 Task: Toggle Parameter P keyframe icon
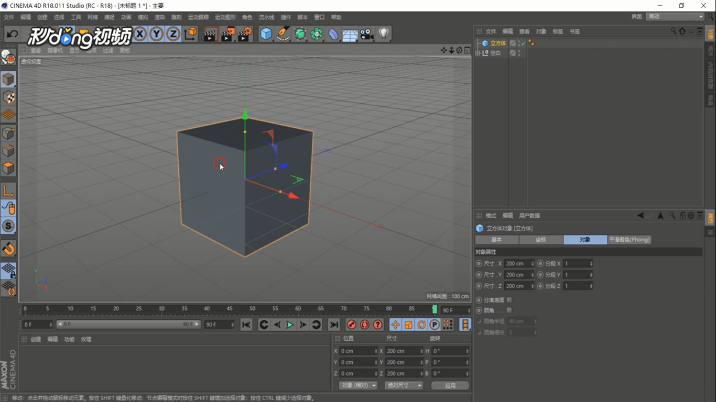(x=435, y=325)
